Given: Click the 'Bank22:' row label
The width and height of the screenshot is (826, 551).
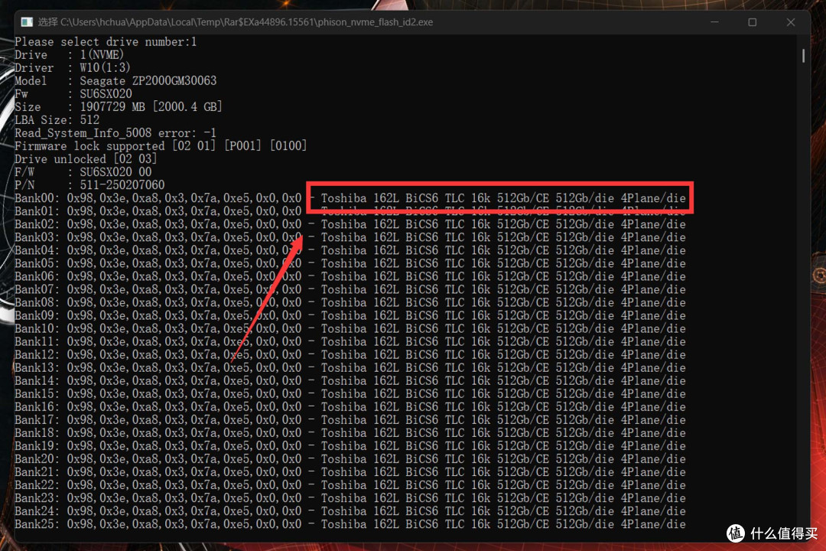Looking at the screenshot, I should coord(37,485).
